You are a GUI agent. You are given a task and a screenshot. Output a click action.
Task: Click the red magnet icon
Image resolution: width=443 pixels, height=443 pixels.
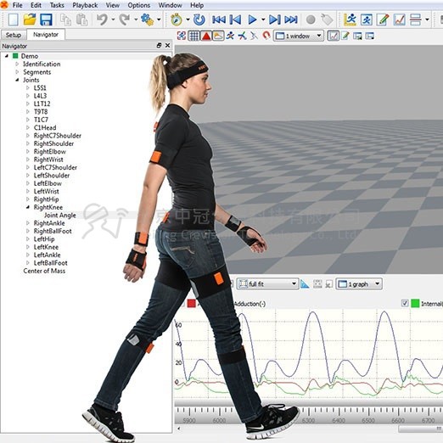point(266,36)
